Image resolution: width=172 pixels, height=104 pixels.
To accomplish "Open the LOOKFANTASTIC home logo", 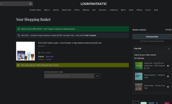I will tap(94, 4).
